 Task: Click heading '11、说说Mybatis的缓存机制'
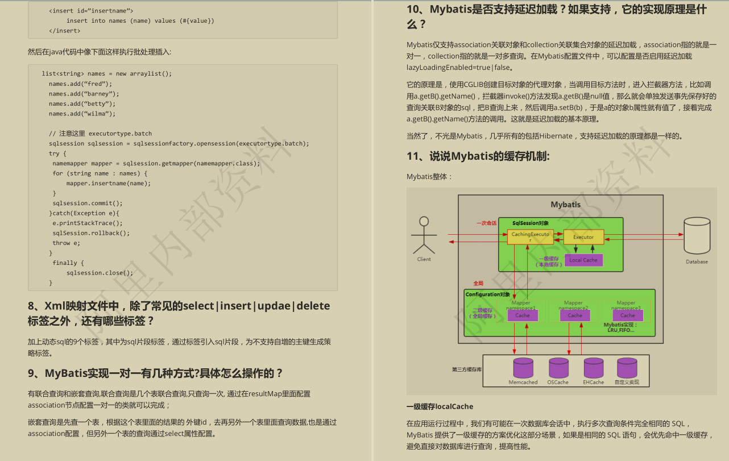click(x=478, y=156)
